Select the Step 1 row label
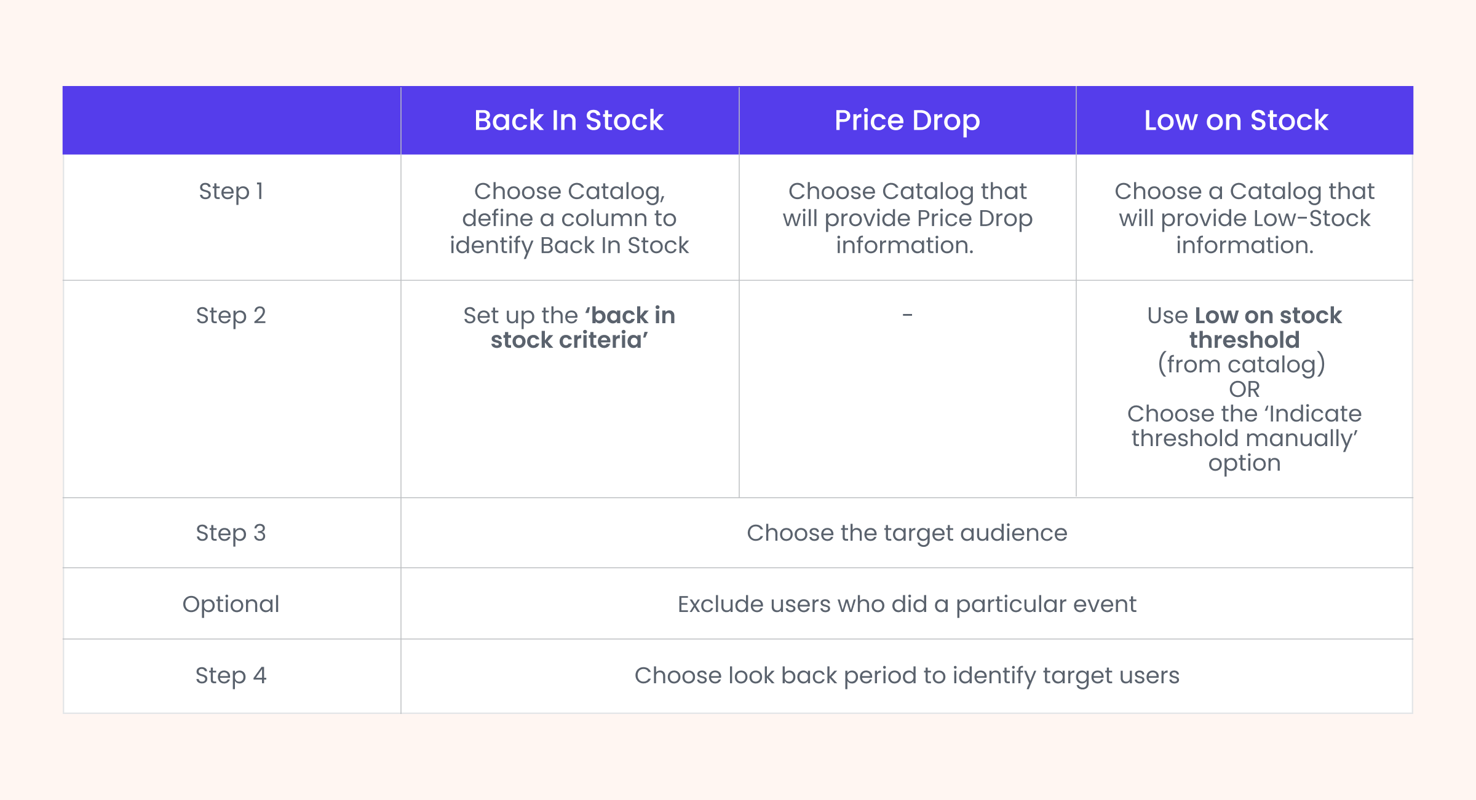This screenshot has height=800, width=1476. (231, 191)
